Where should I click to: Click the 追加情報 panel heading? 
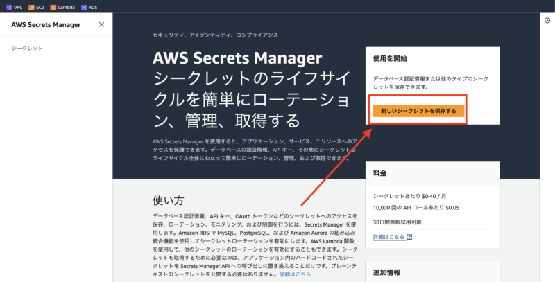click(386, 272)
